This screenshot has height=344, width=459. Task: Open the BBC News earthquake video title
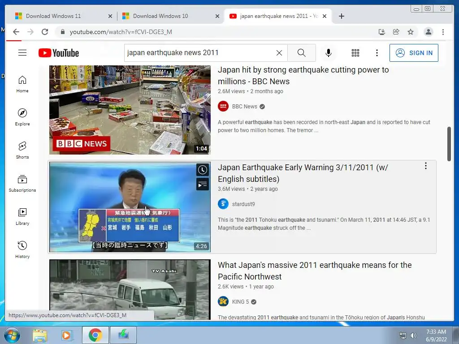[303, 75]
